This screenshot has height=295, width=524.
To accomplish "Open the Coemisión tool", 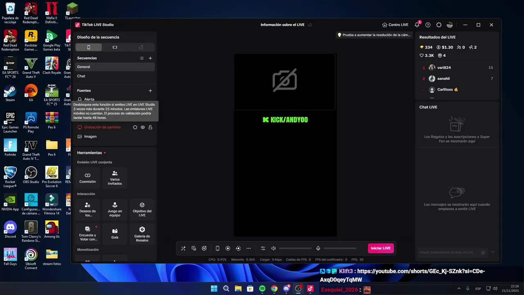I will [88, 178].
